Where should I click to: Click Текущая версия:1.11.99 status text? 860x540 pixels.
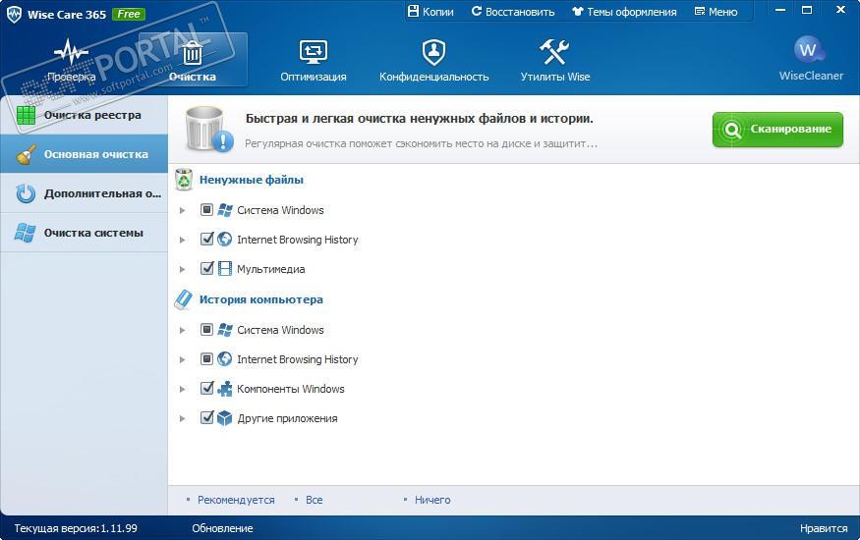pos(76,528)
